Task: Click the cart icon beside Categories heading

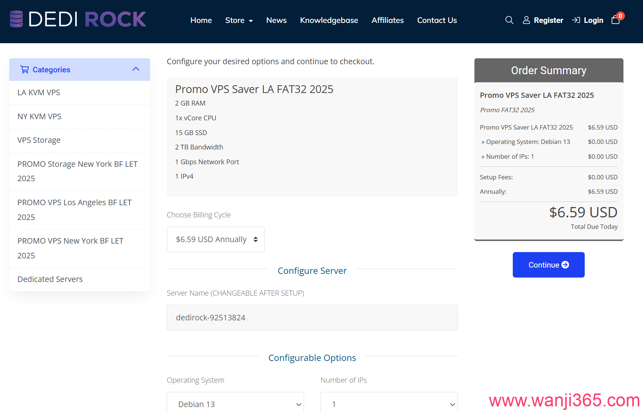Action: (x=24, y=69)
